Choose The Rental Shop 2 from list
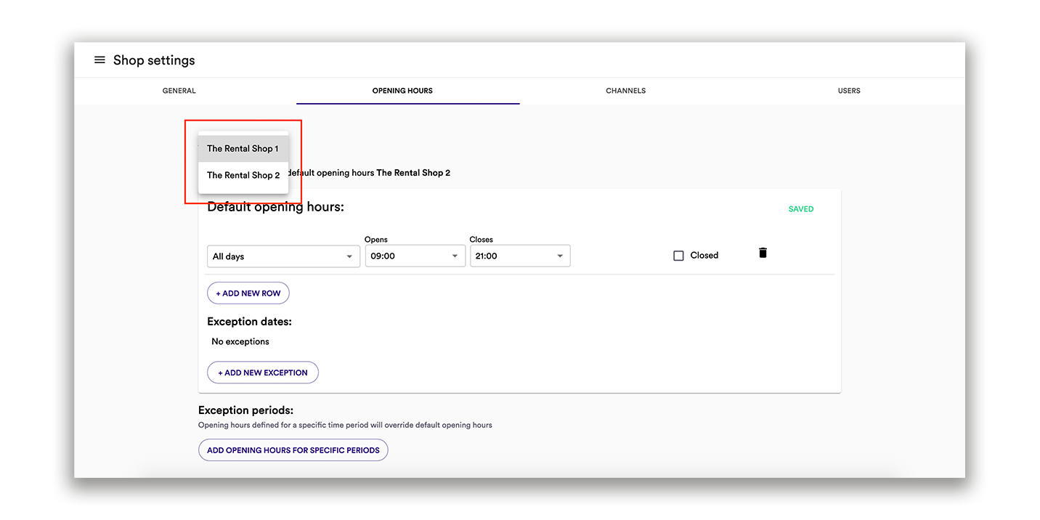Image resolution: width=1040 pixels, height=520 pixels. 243,175
